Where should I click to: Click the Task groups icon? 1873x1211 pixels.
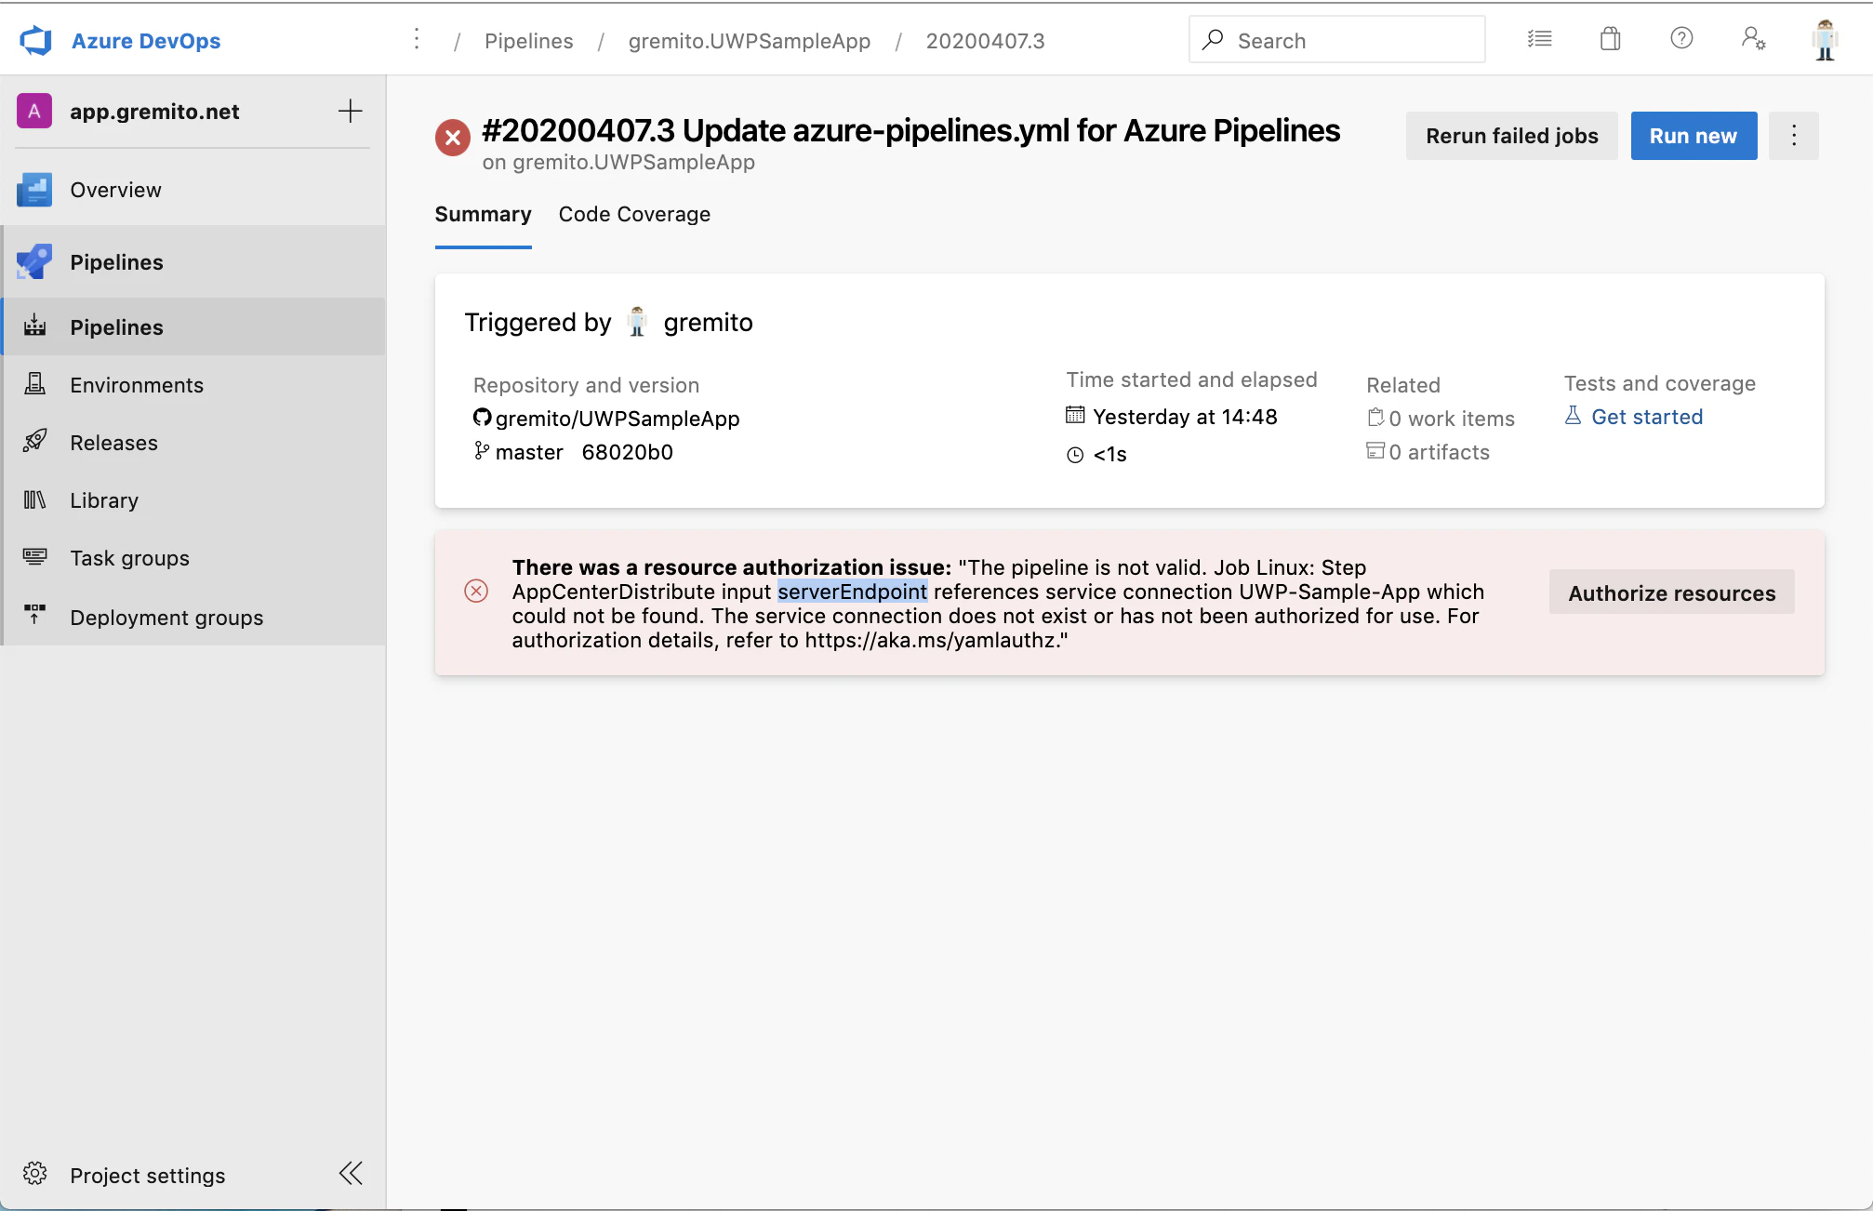point(34,557)
